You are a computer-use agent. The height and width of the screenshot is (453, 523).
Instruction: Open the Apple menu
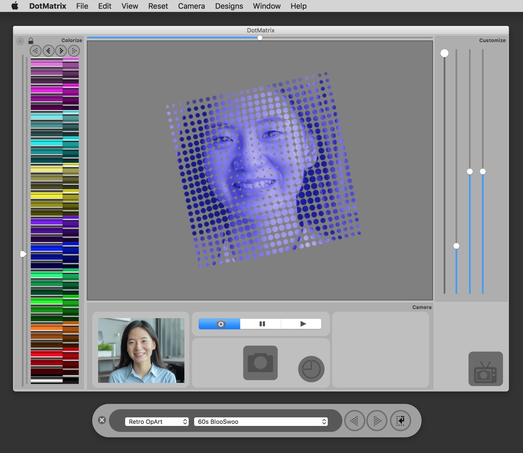pos(15,6)
